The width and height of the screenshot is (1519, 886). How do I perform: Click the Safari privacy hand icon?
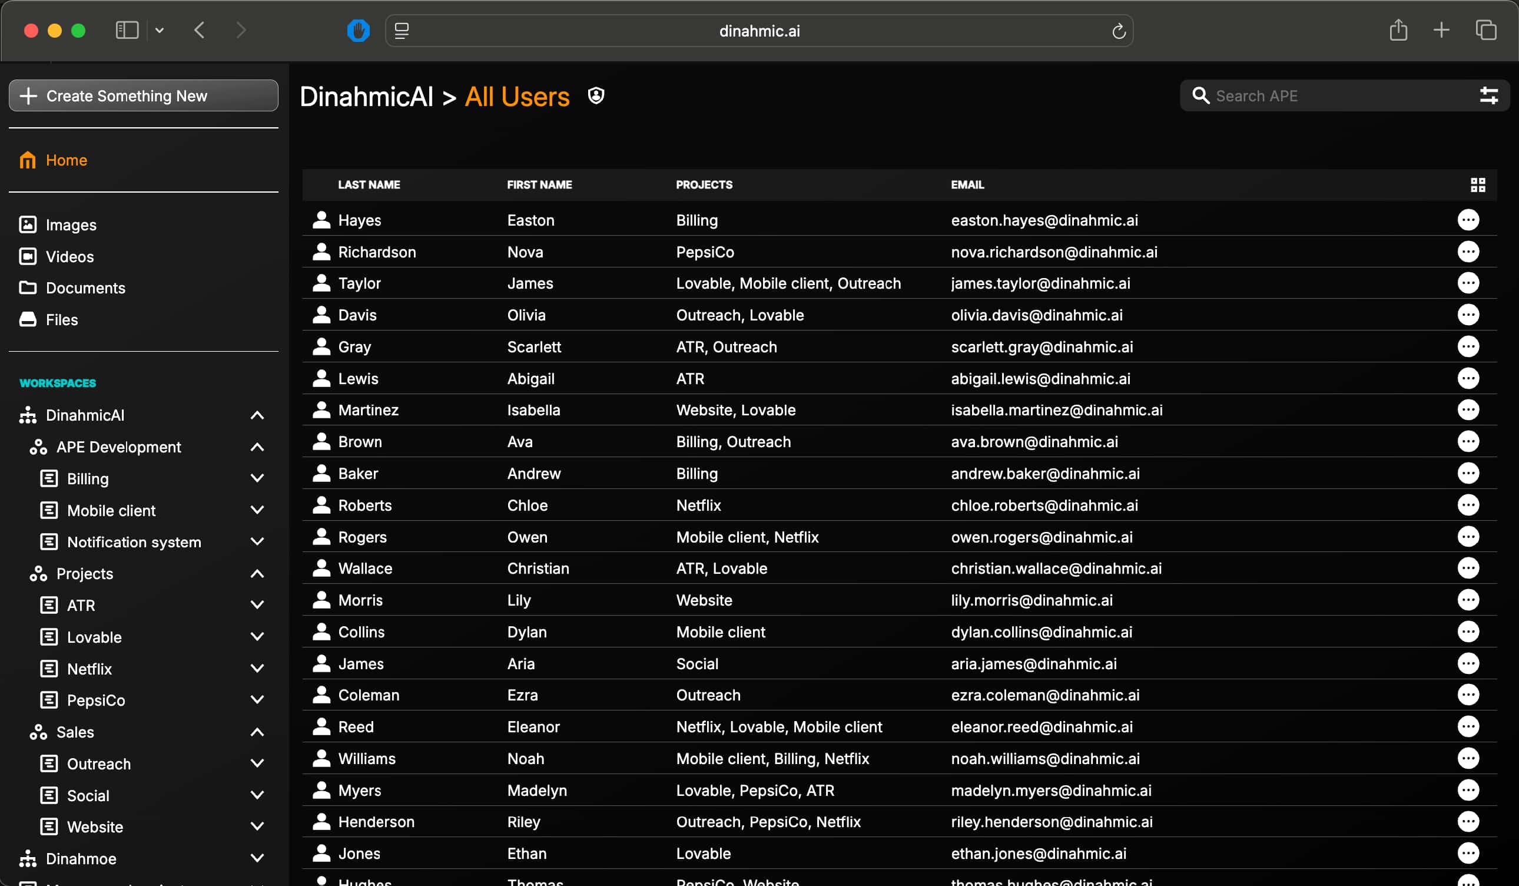tap(358, 31)
